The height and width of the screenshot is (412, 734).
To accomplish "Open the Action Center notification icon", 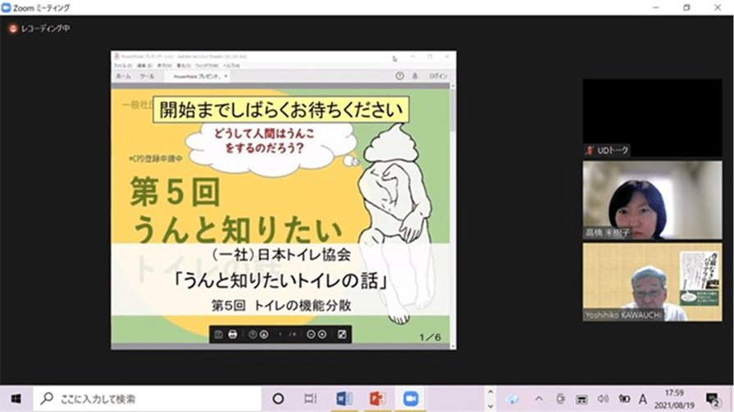I will (x=713, y=399).
